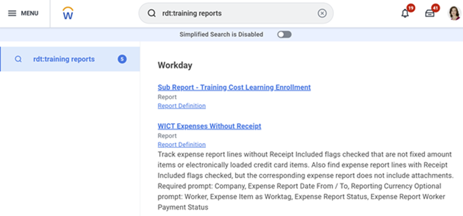
Task: Click the Simplified Search is Disabled label
Action: (x=221, y=34)
